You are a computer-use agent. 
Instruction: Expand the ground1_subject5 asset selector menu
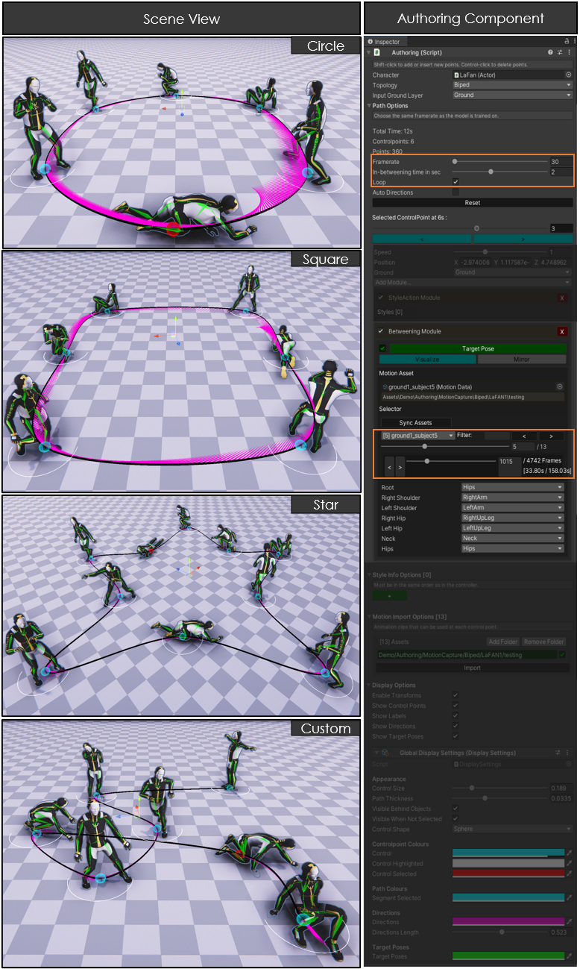[x=417, y=436]
